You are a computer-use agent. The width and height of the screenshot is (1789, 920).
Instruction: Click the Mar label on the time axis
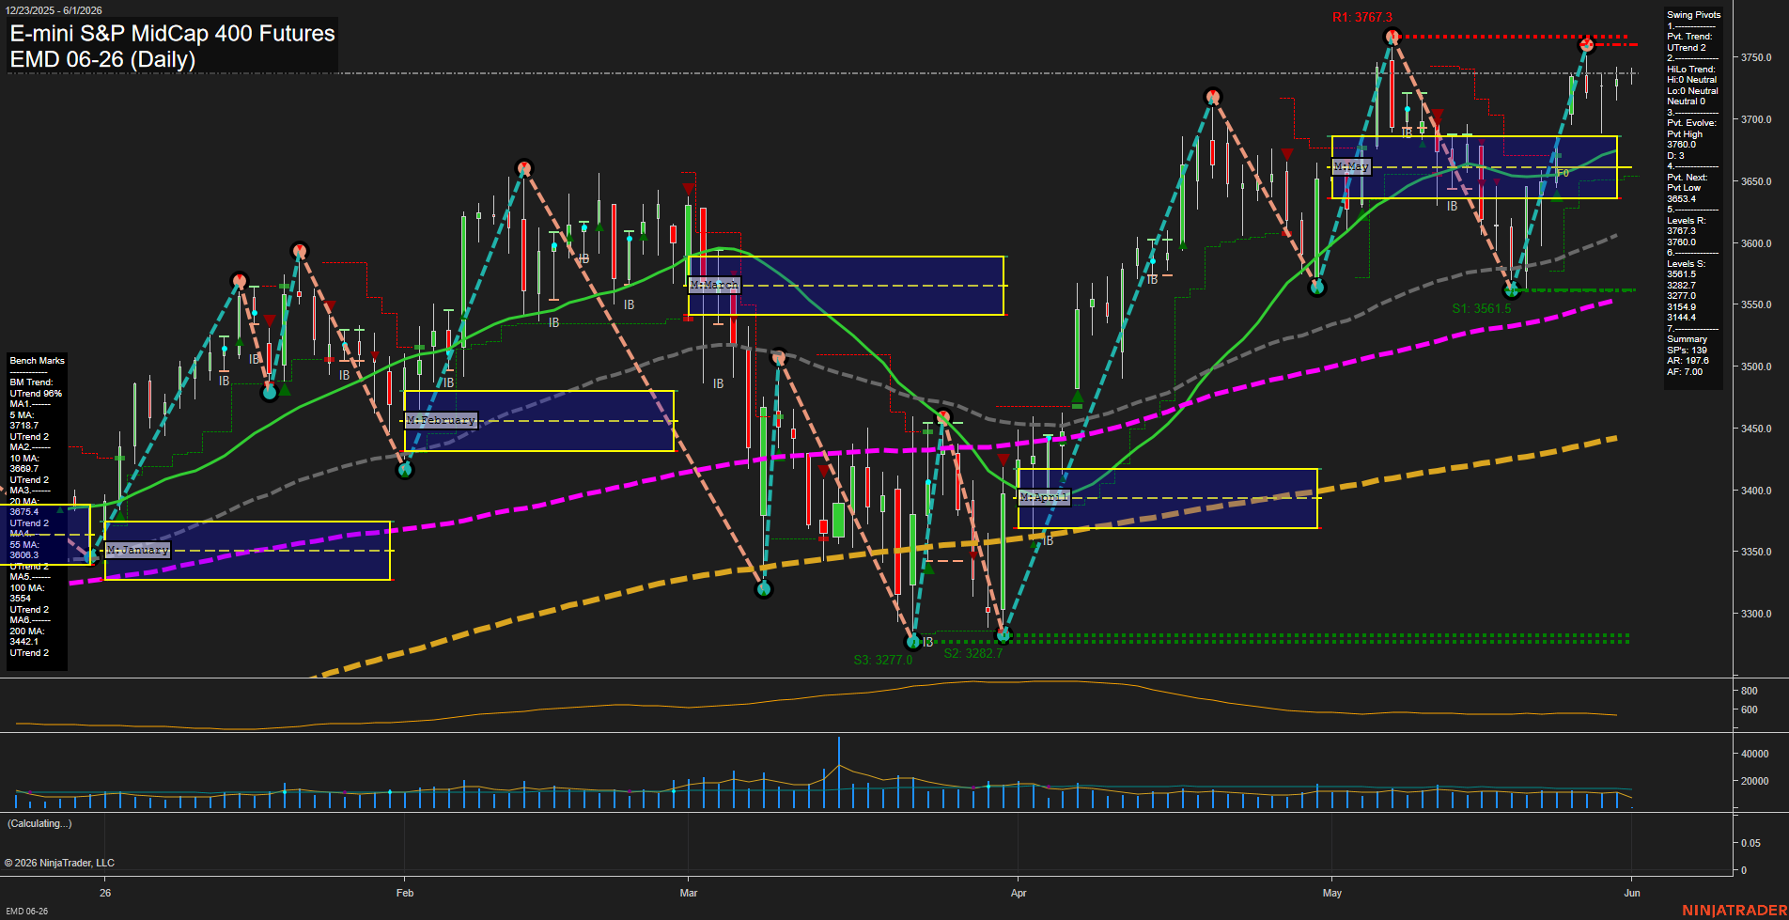(x=689, y=893)
